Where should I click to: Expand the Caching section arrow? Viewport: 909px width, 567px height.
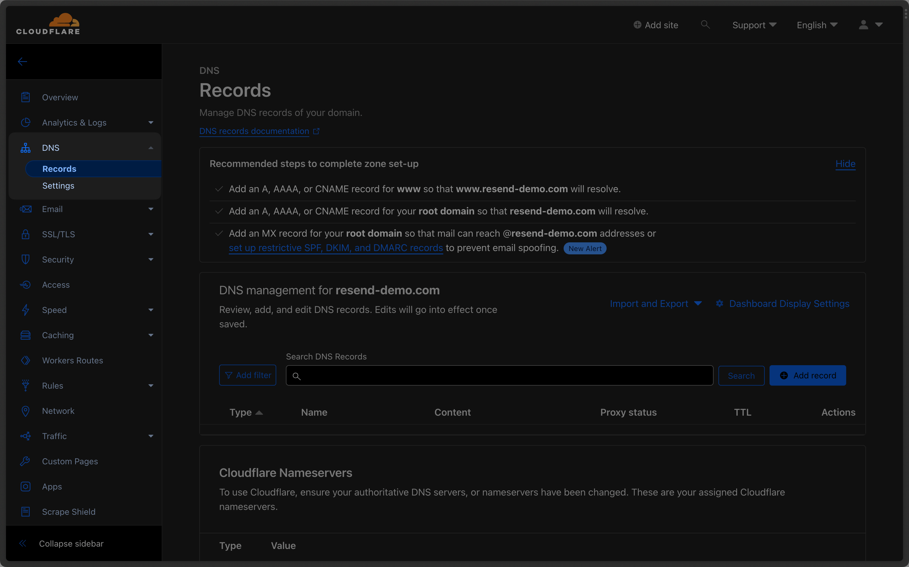click(x=151, y=335)
